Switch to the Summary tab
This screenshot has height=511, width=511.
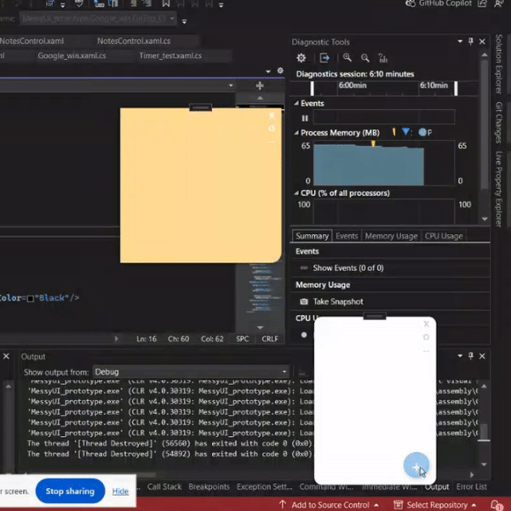click(x=312, y=236)
